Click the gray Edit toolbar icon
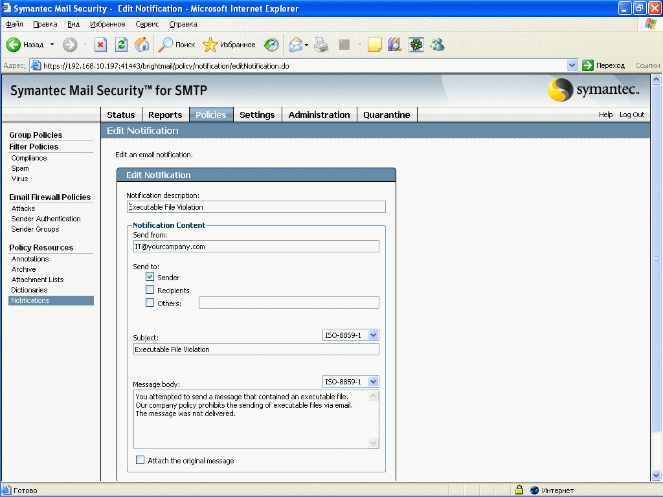Image resolution: width=663 pixels, height=497 pixels. [344, 45]
